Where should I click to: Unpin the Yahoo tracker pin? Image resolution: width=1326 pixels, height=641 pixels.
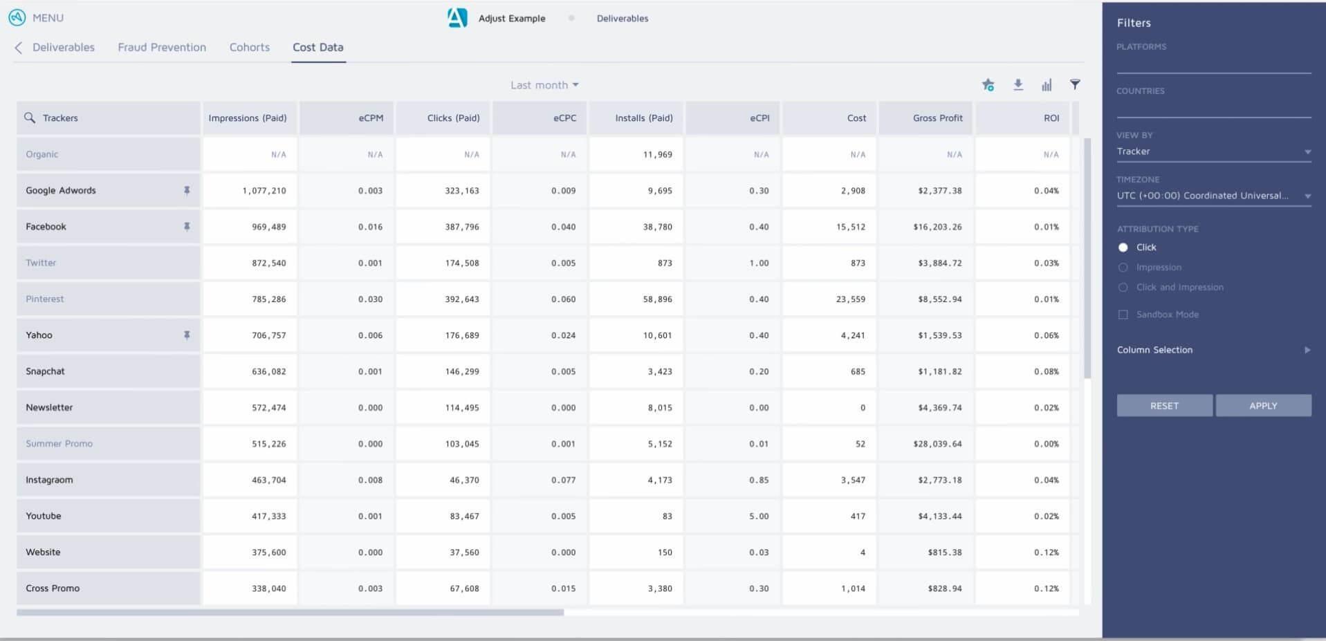[187, 335]
